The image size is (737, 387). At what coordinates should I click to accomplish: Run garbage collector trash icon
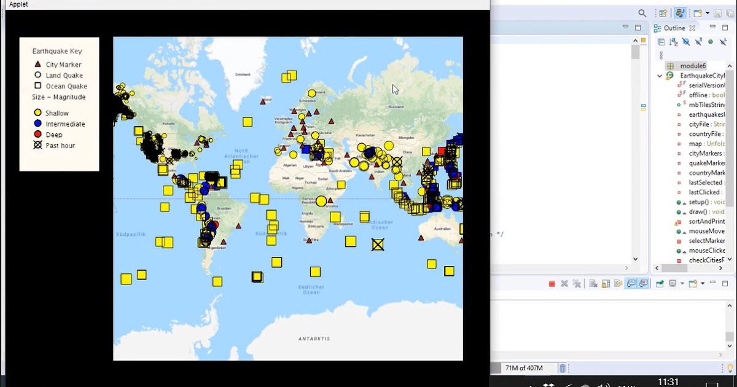click(x=563, y=368)
